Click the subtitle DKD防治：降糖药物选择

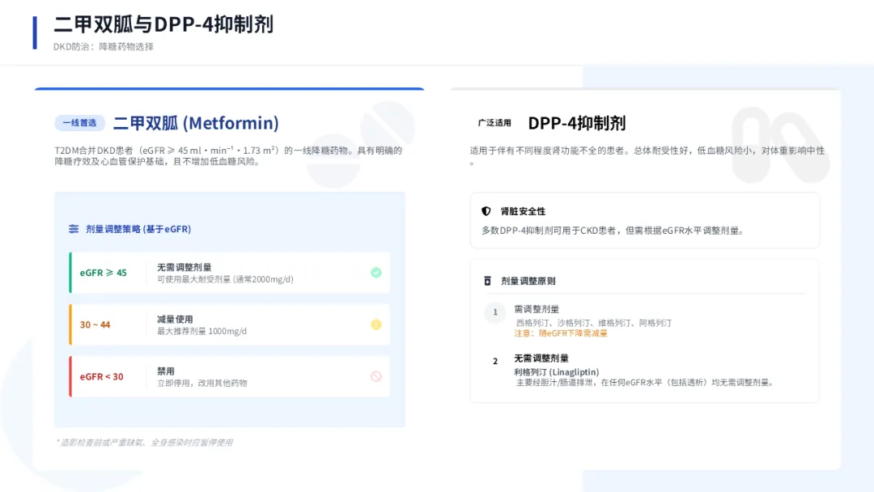pos(103,47)
